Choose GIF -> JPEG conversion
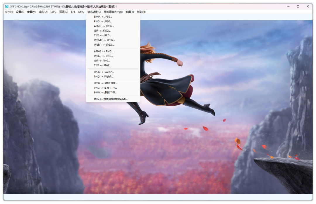 point(113,31)
